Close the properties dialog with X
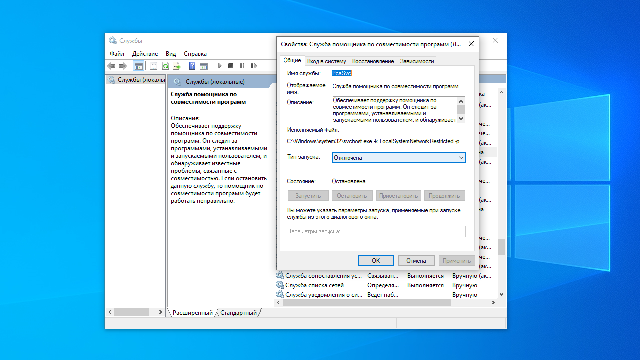The height and width of the screenshot is (360, 640). coord(471,44)
